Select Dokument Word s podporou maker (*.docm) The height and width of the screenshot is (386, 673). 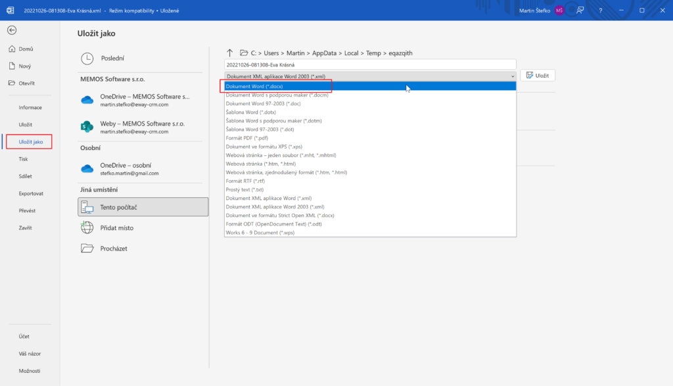[370, 95]
